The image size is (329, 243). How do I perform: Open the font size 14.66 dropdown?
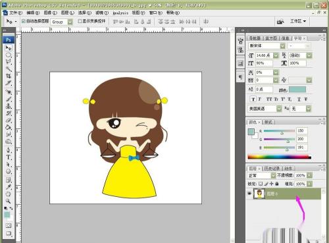point(276,55)
